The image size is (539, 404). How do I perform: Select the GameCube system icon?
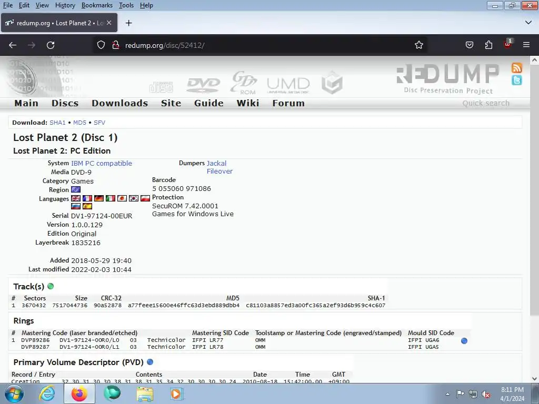pos(332,83)
